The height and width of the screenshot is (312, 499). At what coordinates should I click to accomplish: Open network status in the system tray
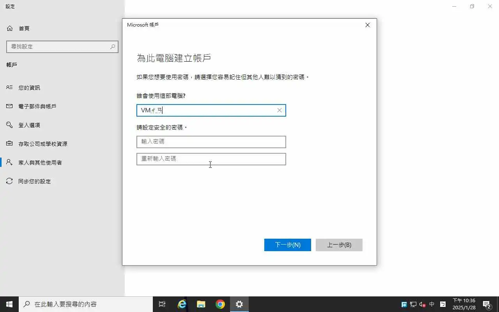pyautogui.click(x=413, y=305)
